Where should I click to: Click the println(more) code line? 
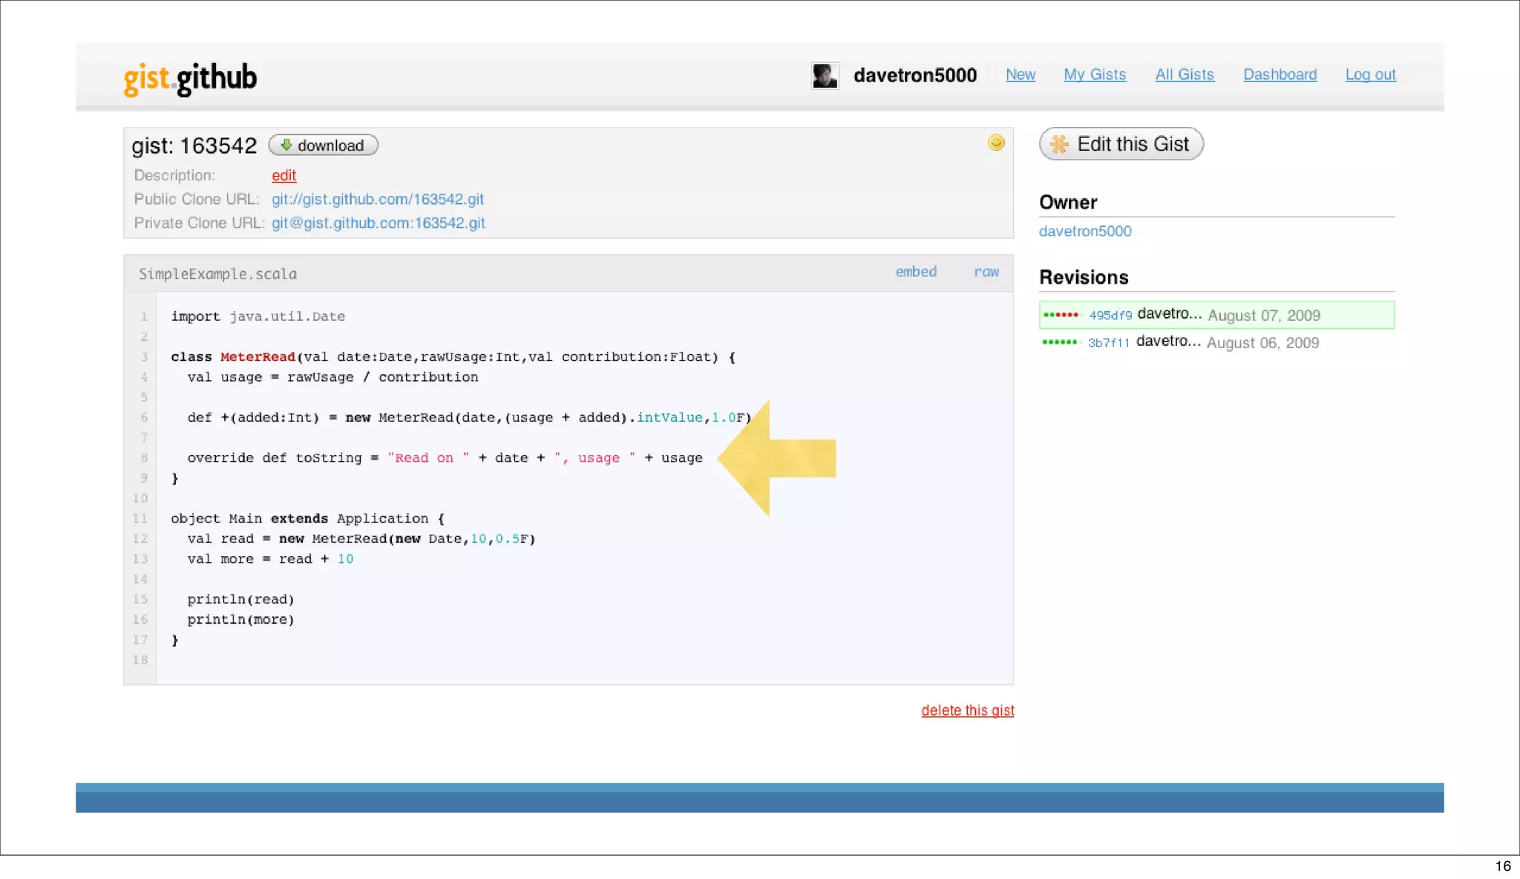[x=240, y=620]
